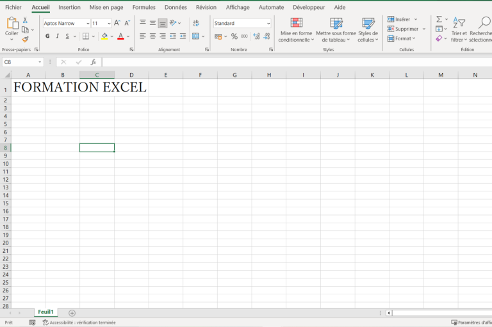Decrease font size with the small A icon
Viewport: 492px width, 327px height.
click(127, 23)
